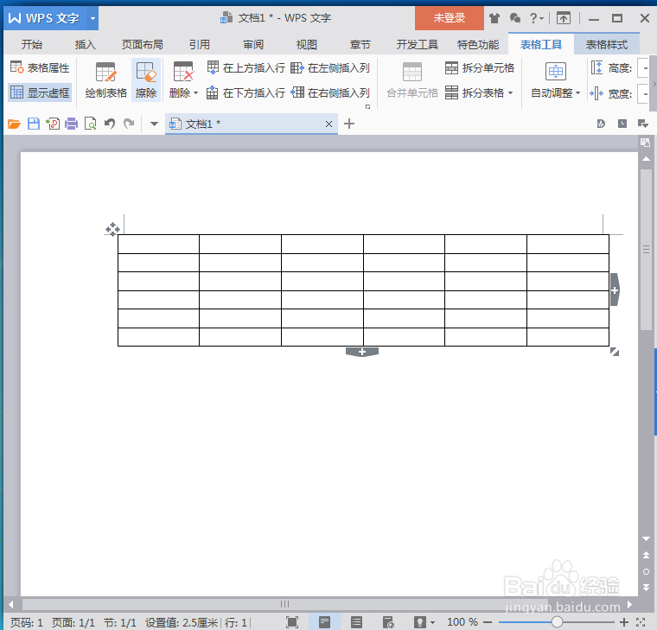Viewport: 657px width, 630px height.
Task: Open the 特色功能 Features tab
Action: pyautogui.click(x=478, y=44)
